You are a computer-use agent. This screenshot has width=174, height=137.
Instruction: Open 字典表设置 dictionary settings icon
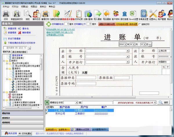(x=144, y=14)
